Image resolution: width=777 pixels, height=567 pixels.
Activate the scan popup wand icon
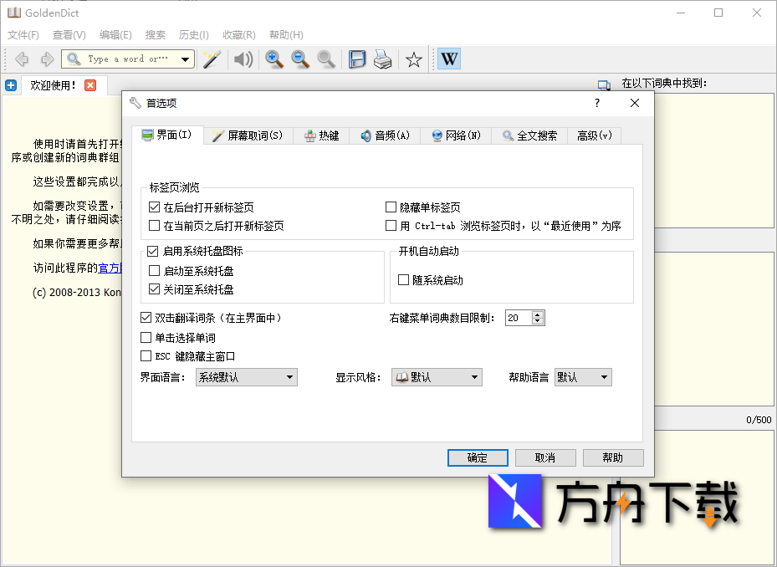211,59
